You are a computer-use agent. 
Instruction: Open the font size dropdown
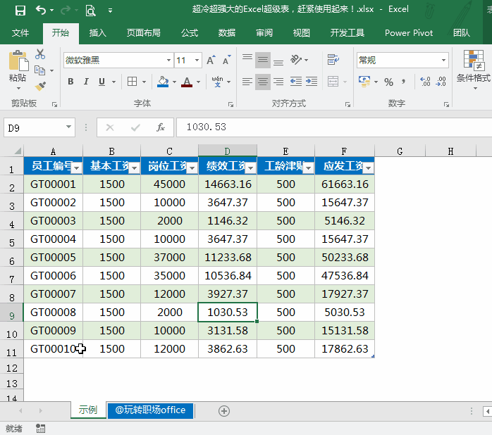(x=197, y=60)
